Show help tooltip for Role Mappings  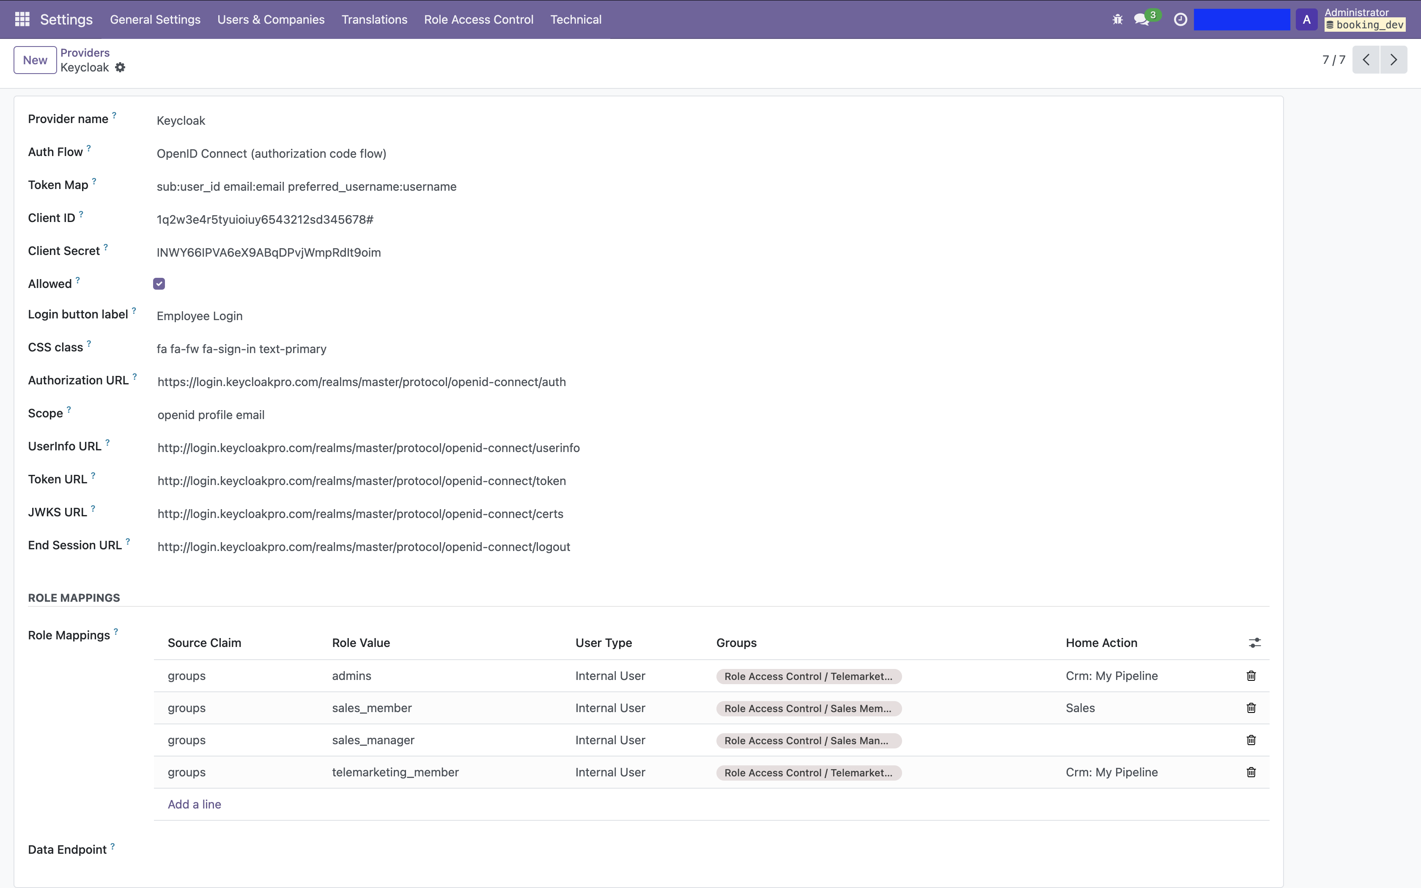[116, 631]
